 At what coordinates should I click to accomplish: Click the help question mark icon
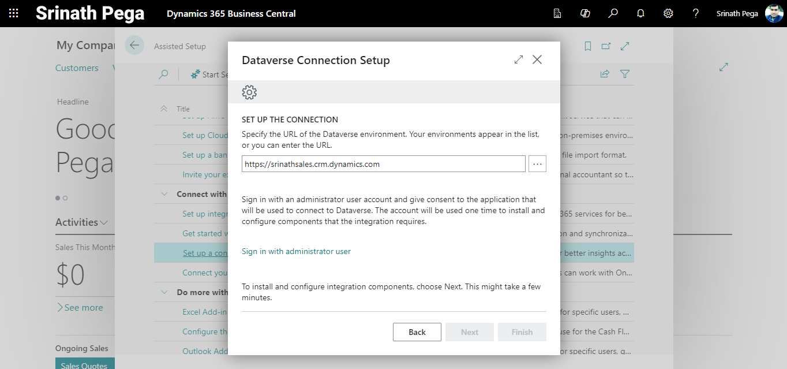[x=696, y=13]
